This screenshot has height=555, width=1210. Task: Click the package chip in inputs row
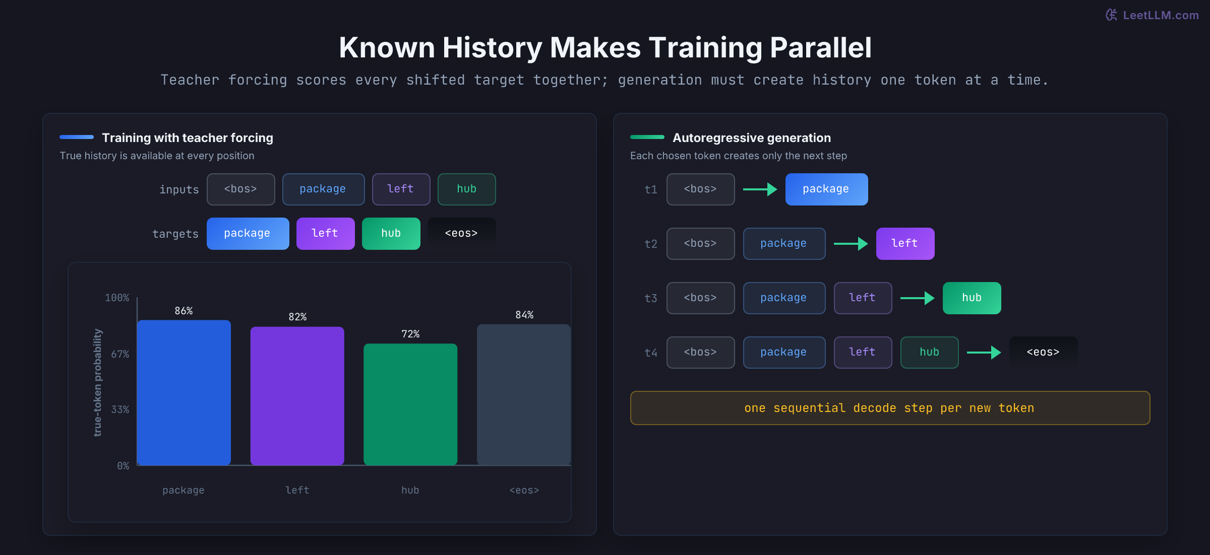tap(323, 189)
